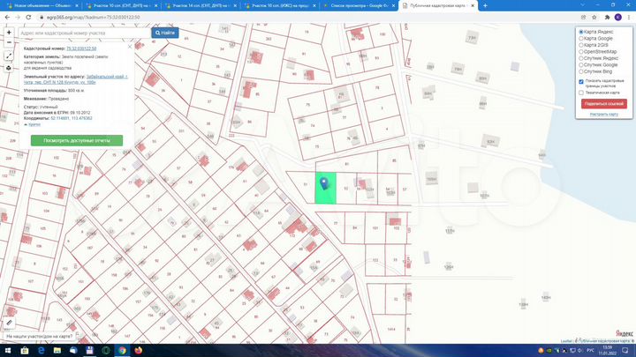This screenshot has width=636, height=357.
Task: Click 'Не нашли участок/дом на карте?' prompt
Action: coord(40,336)
